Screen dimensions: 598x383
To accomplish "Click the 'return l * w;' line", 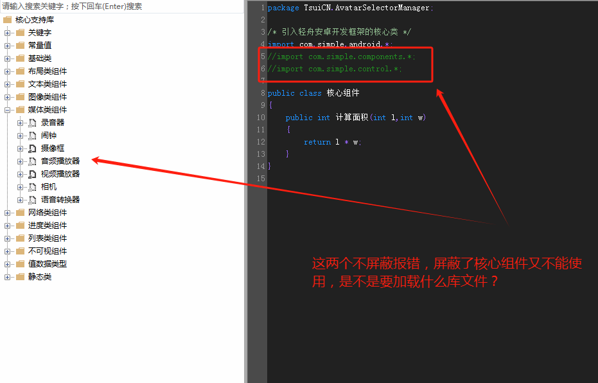I will point(333,142).
